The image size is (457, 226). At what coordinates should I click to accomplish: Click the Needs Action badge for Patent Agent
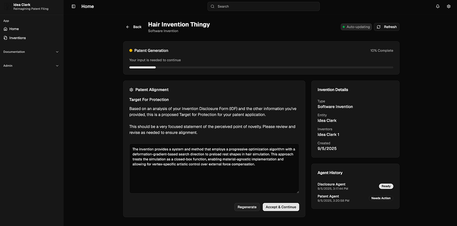click(381, 199)
